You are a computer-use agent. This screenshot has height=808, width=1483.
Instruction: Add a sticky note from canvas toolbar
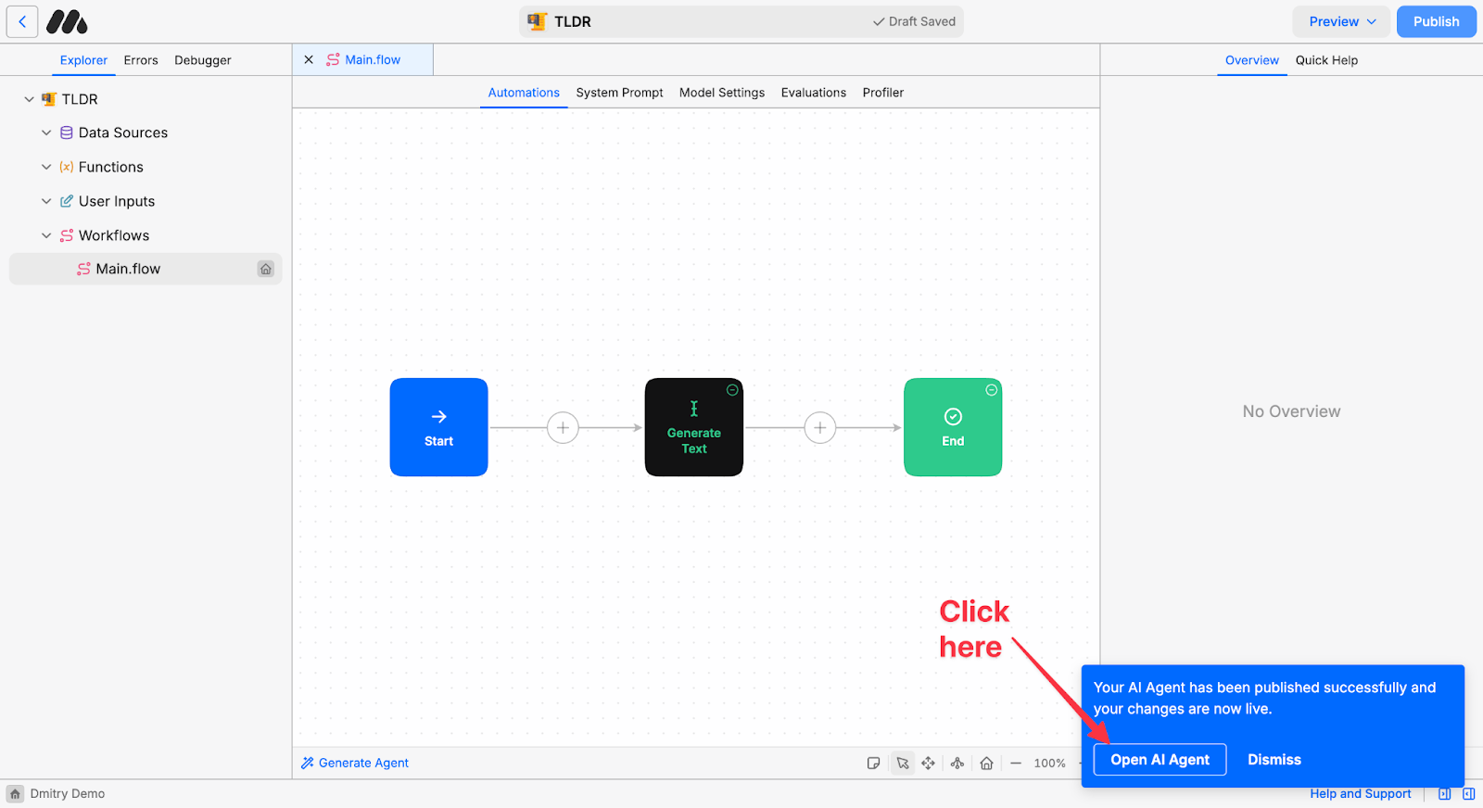[873, 764]
